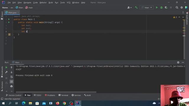Click the console horizontal scrollbar
The height and width of the screenshot is (106, 189).
tap(56, 92)
